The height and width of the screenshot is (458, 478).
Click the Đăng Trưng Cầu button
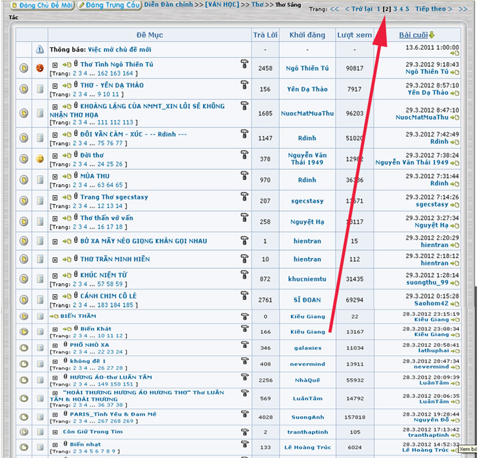[109, 5]
